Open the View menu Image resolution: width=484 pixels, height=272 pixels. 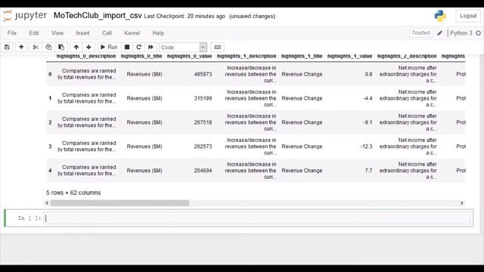57,33
